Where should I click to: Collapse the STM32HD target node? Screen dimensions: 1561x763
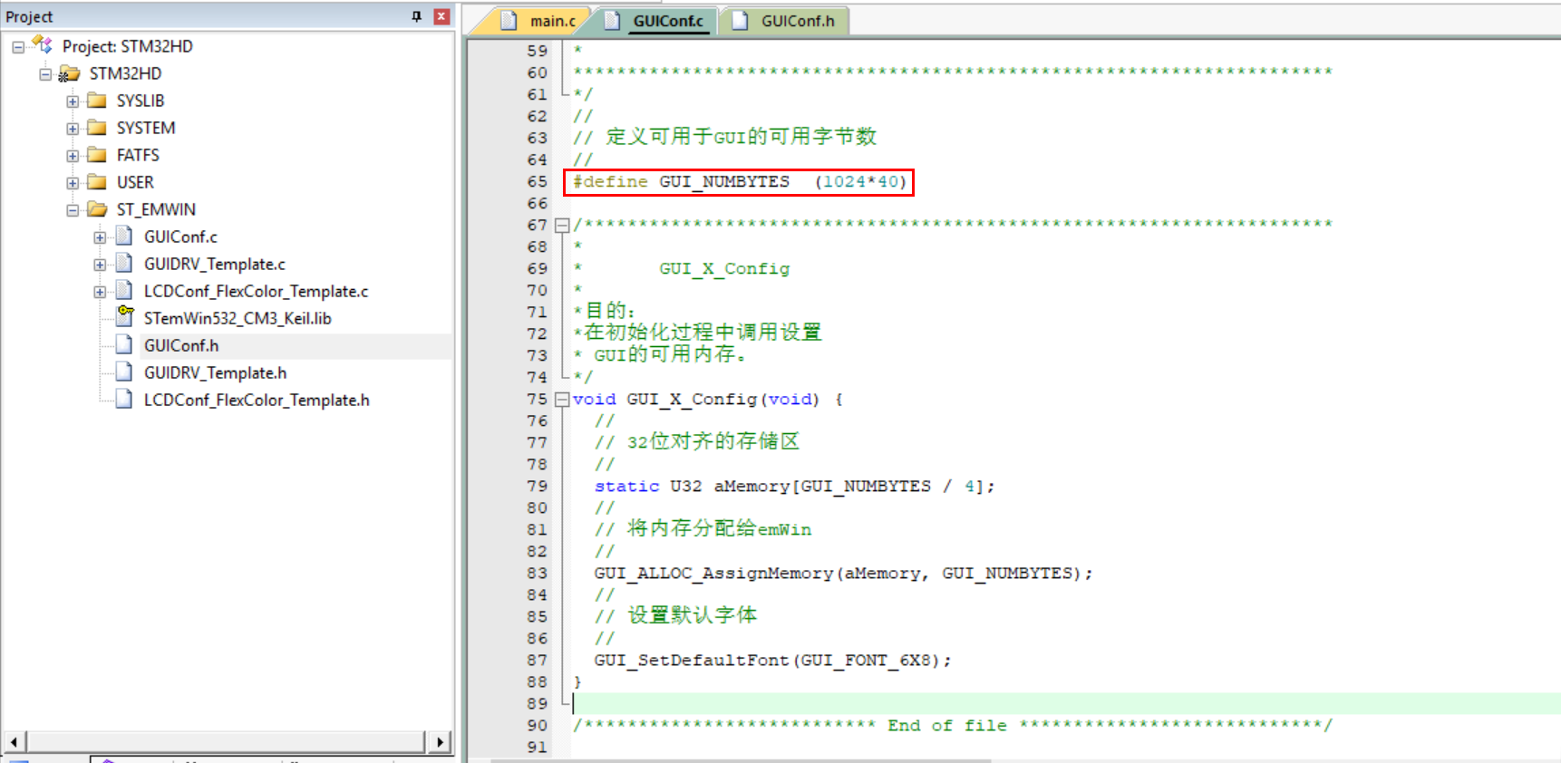tap(45, 74)
